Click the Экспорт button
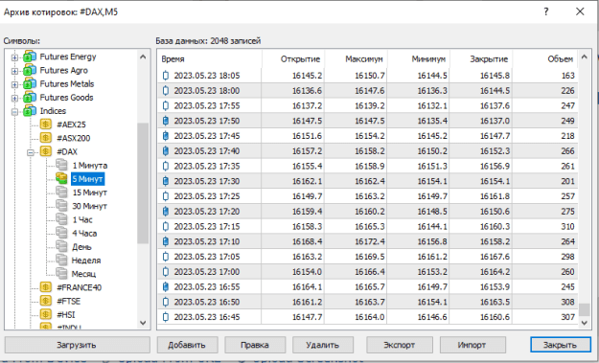Image resolution: width=599 pixels, height=363 pixels. coord(400,345)
